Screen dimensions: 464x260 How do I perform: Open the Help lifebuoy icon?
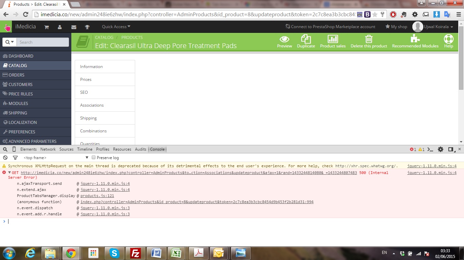448,39
